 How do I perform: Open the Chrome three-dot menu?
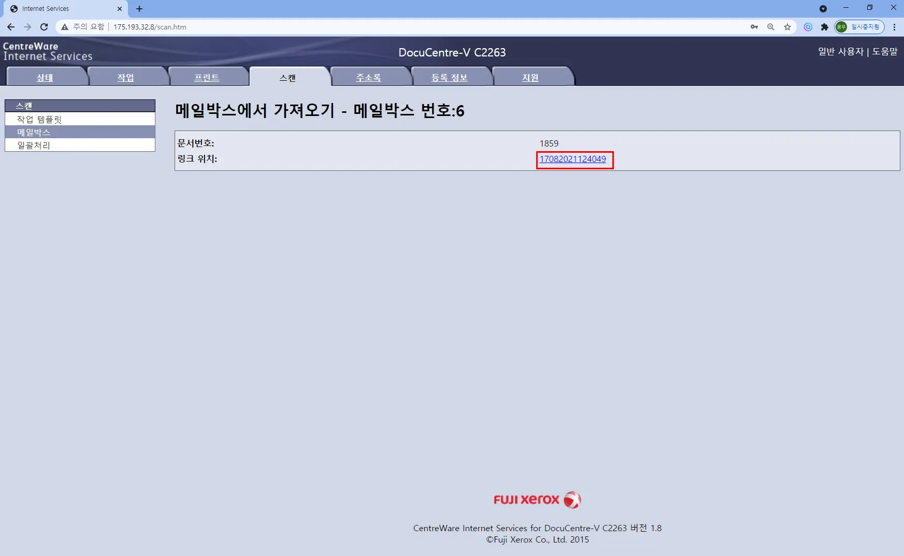coord(894,27)
